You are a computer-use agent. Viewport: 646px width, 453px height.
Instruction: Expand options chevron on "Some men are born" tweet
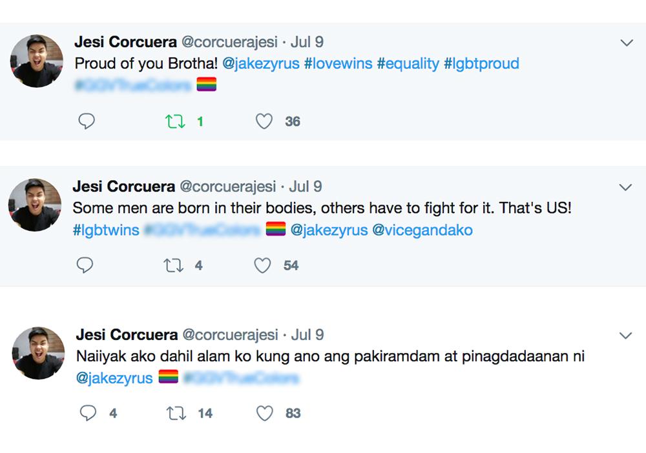pos(625,187)
